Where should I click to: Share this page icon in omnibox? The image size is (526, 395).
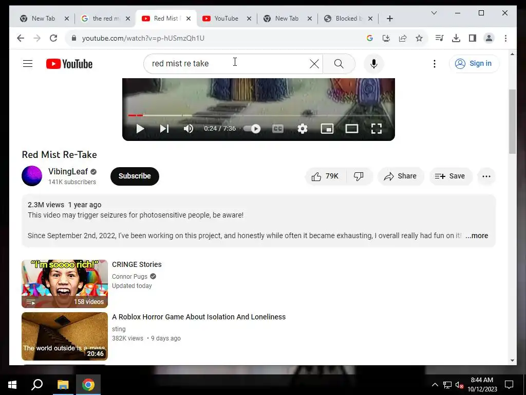pyautogui.click(x=403, y=38)
